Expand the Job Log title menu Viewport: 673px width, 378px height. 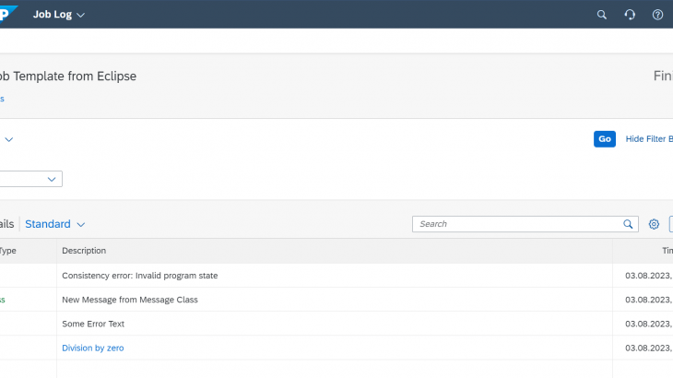pos(59,15)
